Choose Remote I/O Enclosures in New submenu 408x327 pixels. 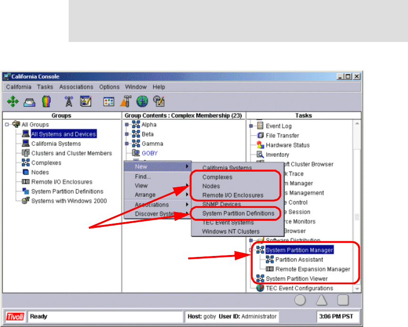point(233,195)
